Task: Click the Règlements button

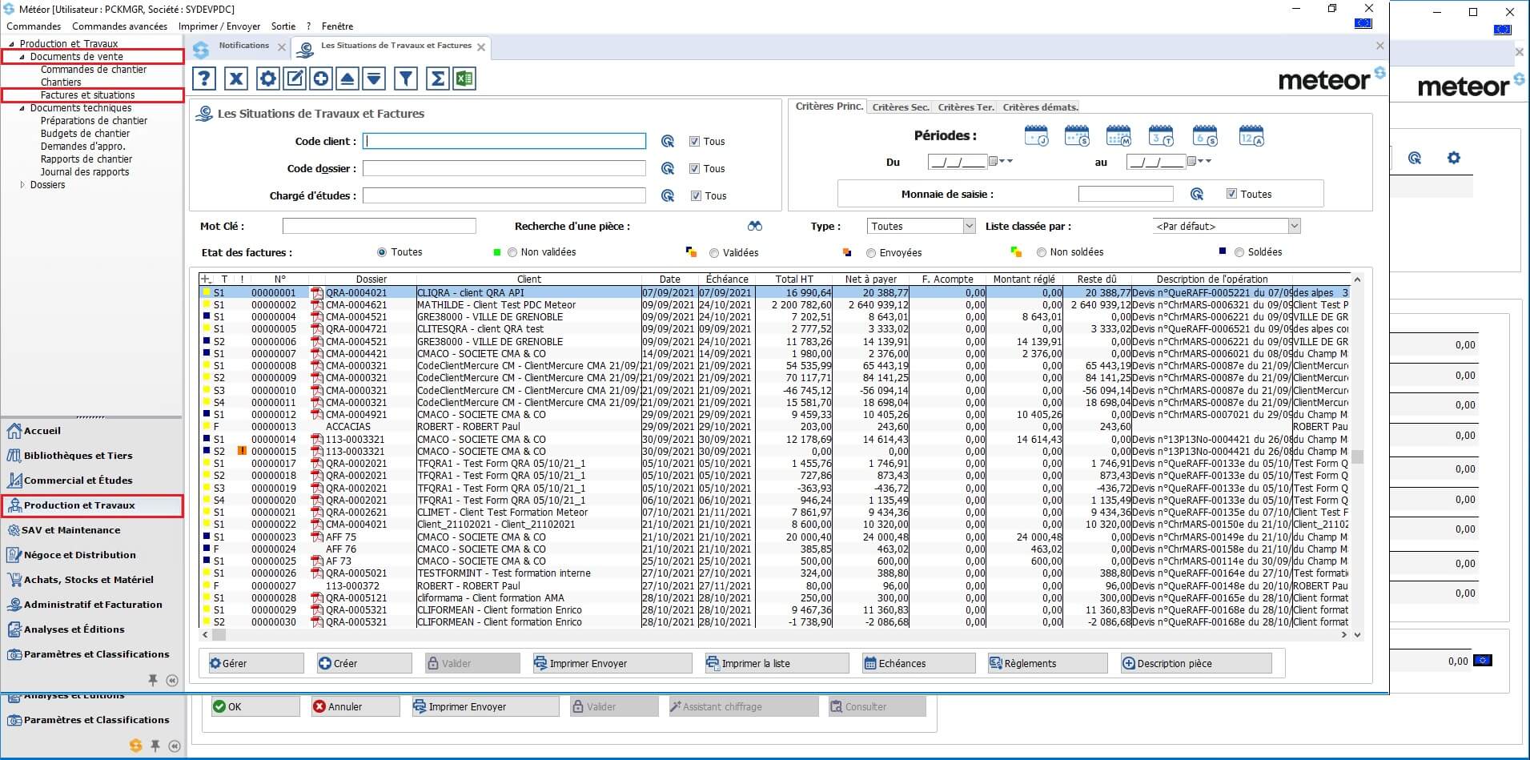Action: [1047, 663]
